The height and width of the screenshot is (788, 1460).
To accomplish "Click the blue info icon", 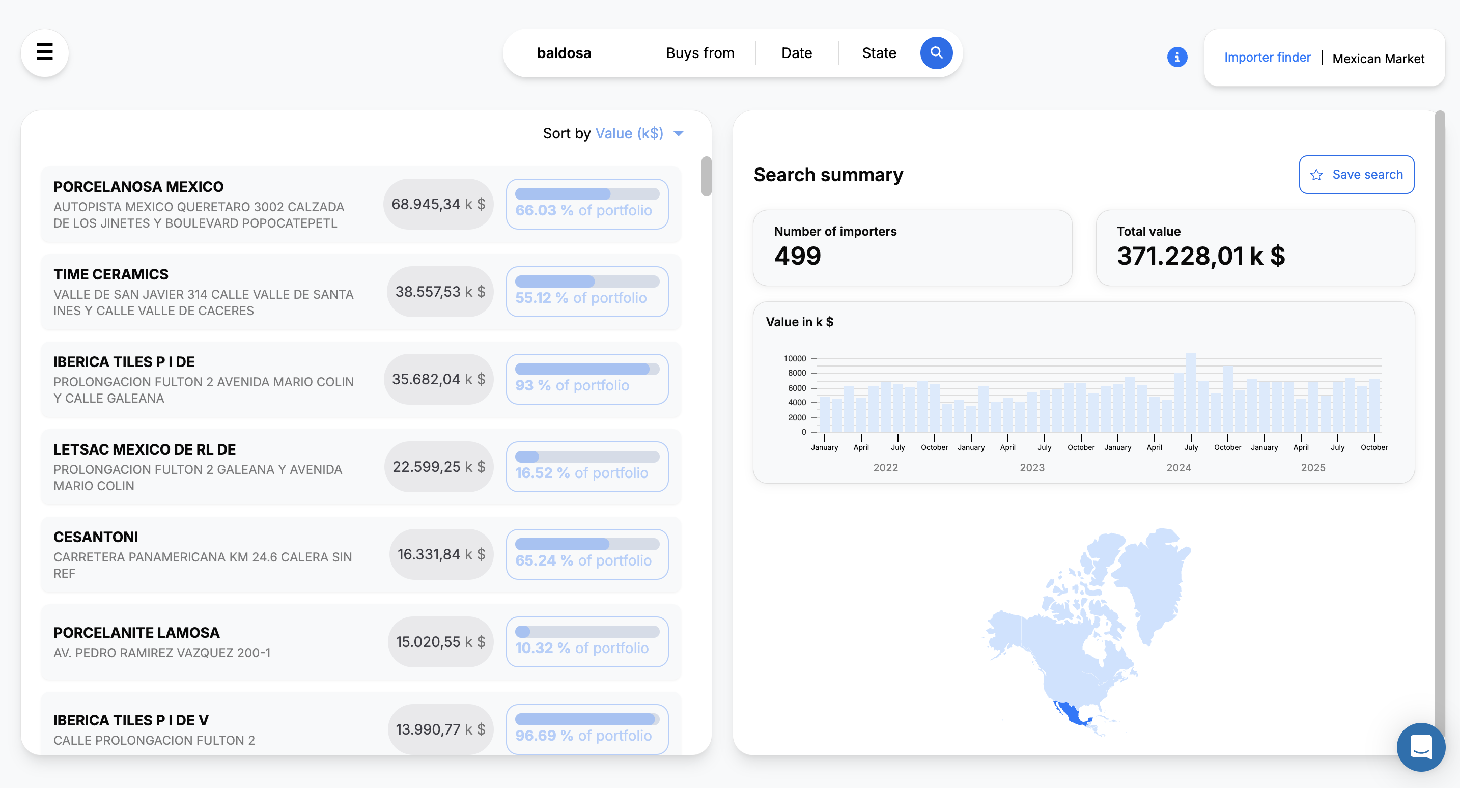I will [1176, 57].
